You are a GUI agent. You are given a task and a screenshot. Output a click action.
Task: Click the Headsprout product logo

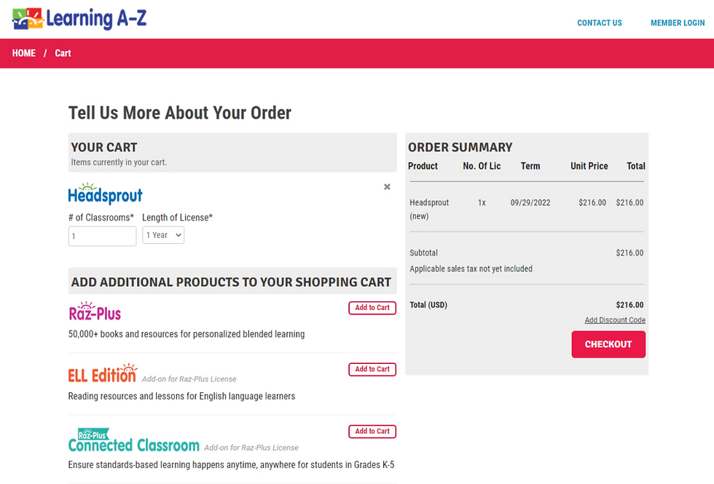click(105, 194)
